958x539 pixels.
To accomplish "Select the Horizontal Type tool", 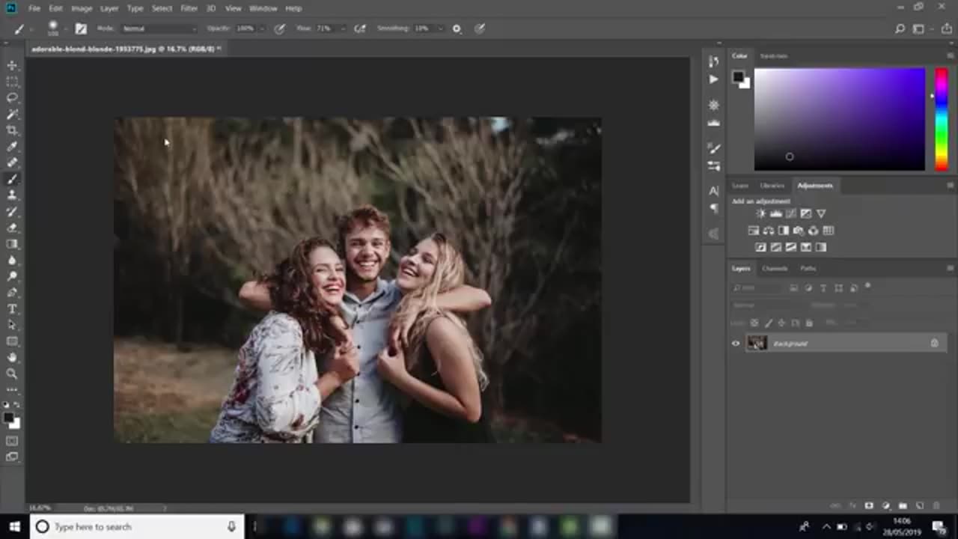I will click(x=12, y=309).
